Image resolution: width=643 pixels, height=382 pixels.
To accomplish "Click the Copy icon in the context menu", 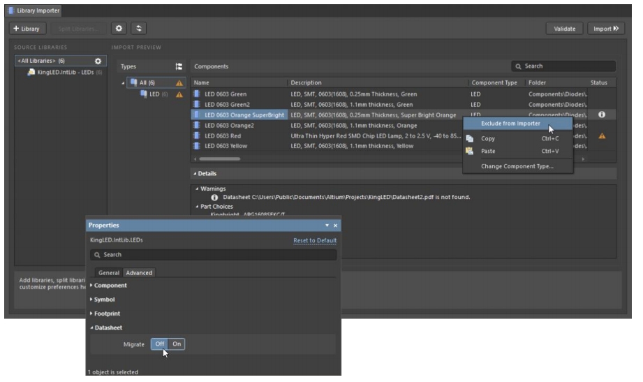I will tap(470, 139).
